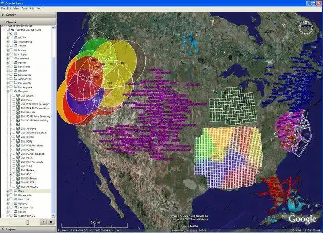Click the Chicago folder icon
Viewport: 323px width, 233px height.
point(16,54)
